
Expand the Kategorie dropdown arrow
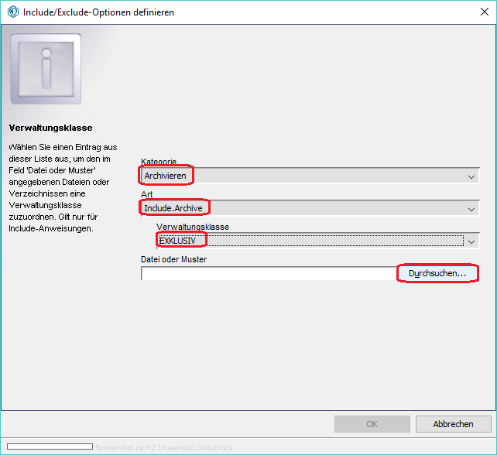[471, 176]
